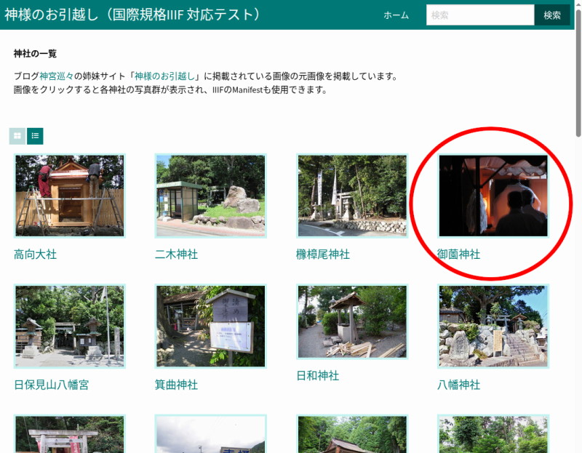The width and height of the screenshot is (582, 453).
Task: Click the 日和神社 title link
Action: [317, 376]
